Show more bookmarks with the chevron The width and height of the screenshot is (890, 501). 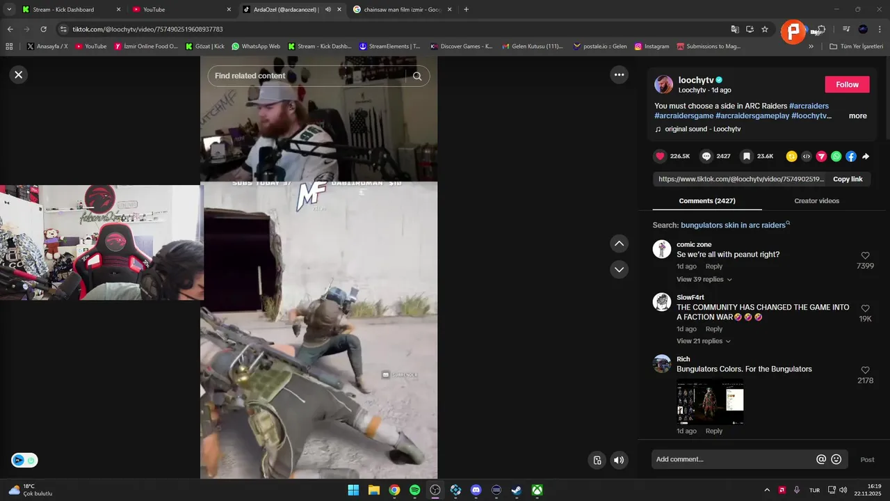tap(811, 47)
